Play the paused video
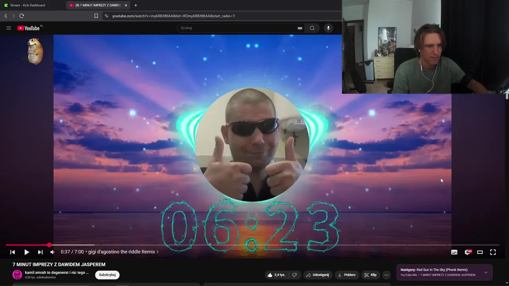The height and width of the screenshot is (286, 509). click(x=27, y=252)
